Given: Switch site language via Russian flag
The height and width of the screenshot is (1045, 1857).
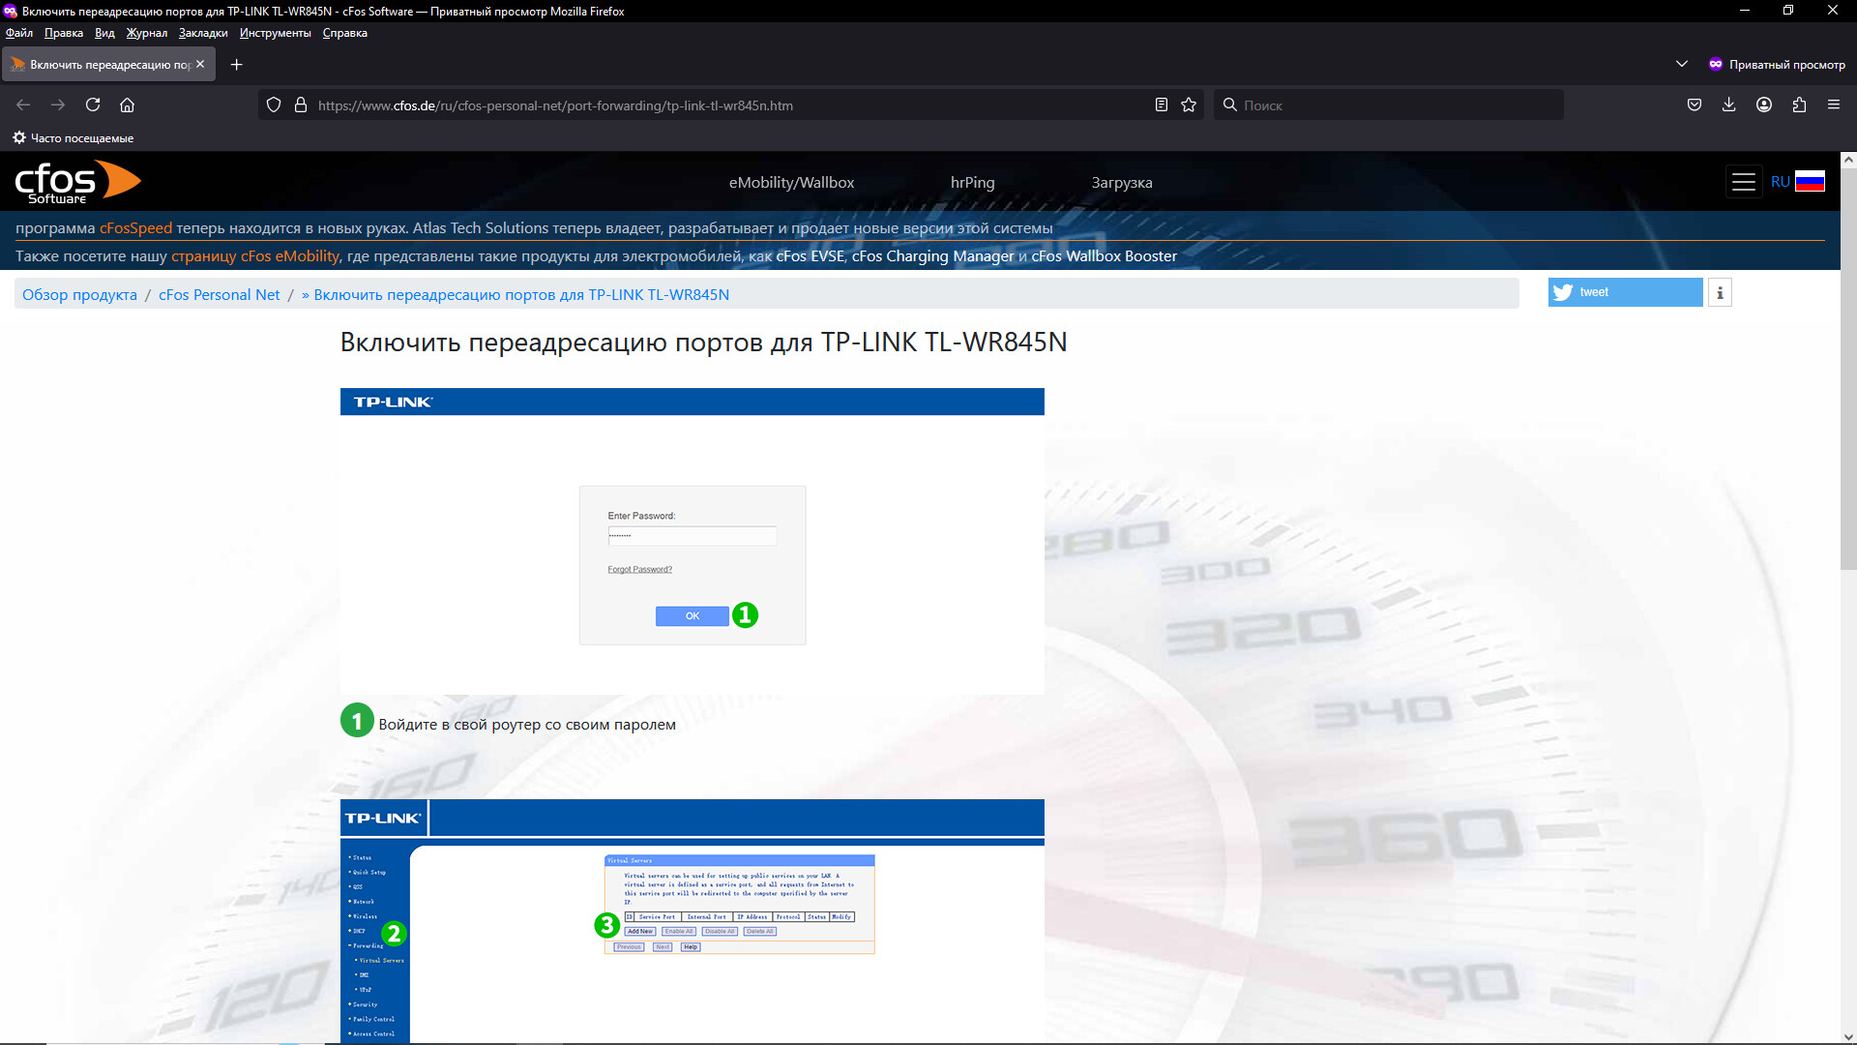Looking at the screenshot, I should coord(1810,181).
